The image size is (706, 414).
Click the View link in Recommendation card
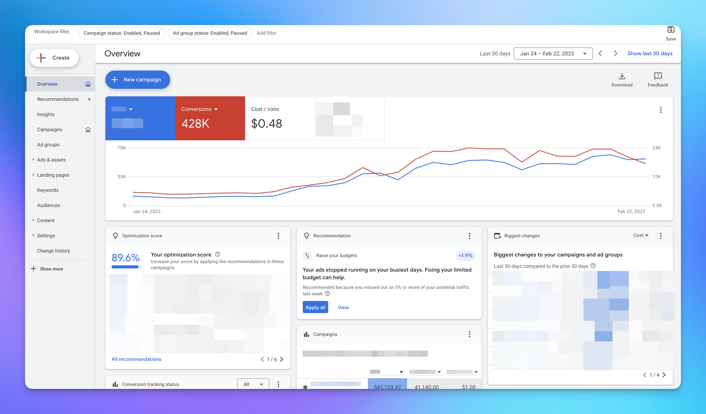(x=343, y=308)
